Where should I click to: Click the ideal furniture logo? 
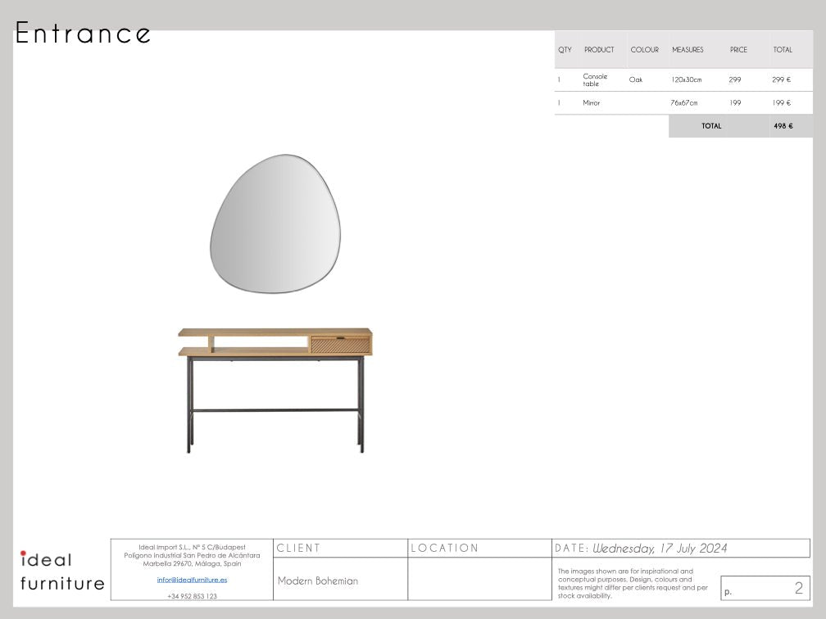pos(62,571)
